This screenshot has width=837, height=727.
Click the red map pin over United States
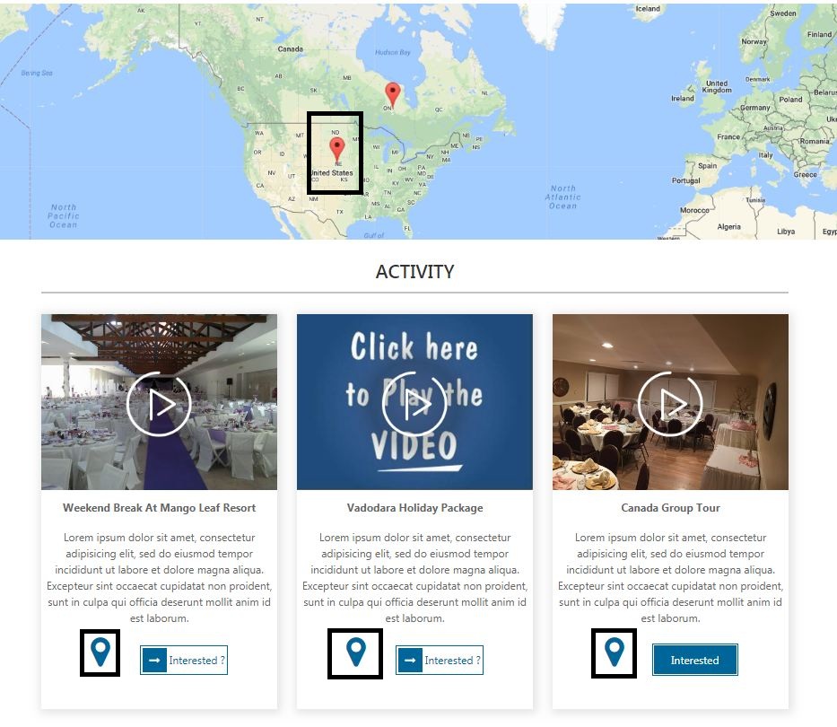pyautogui.click(x=336, y=150)
